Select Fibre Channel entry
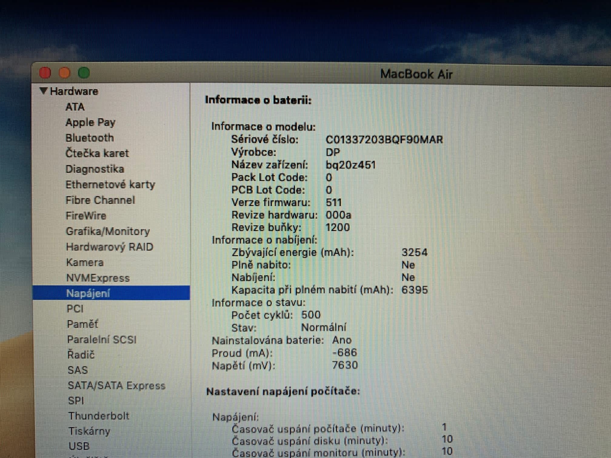This screenshot has height=458, width=611. click(100, 200)
